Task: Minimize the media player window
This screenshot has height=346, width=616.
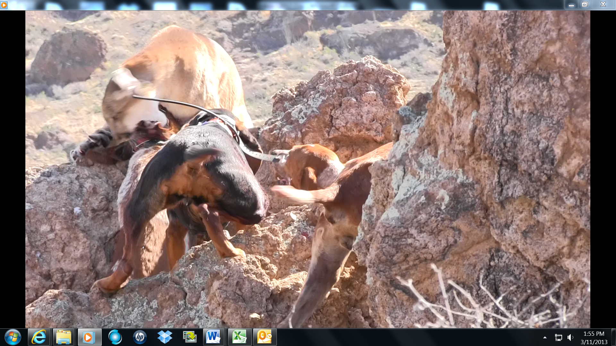Action: tap(571, 4)
